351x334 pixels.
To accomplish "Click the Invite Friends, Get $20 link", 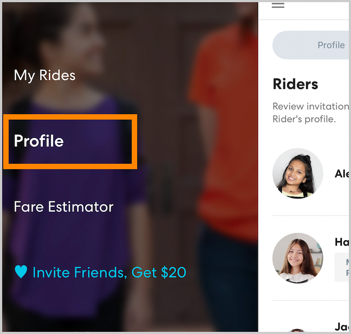I will tap(109, 273).
